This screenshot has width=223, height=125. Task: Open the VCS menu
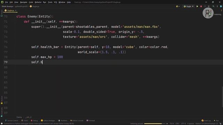click(55, 2)
